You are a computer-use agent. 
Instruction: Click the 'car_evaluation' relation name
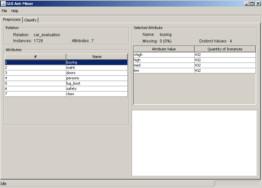(47, 35)
